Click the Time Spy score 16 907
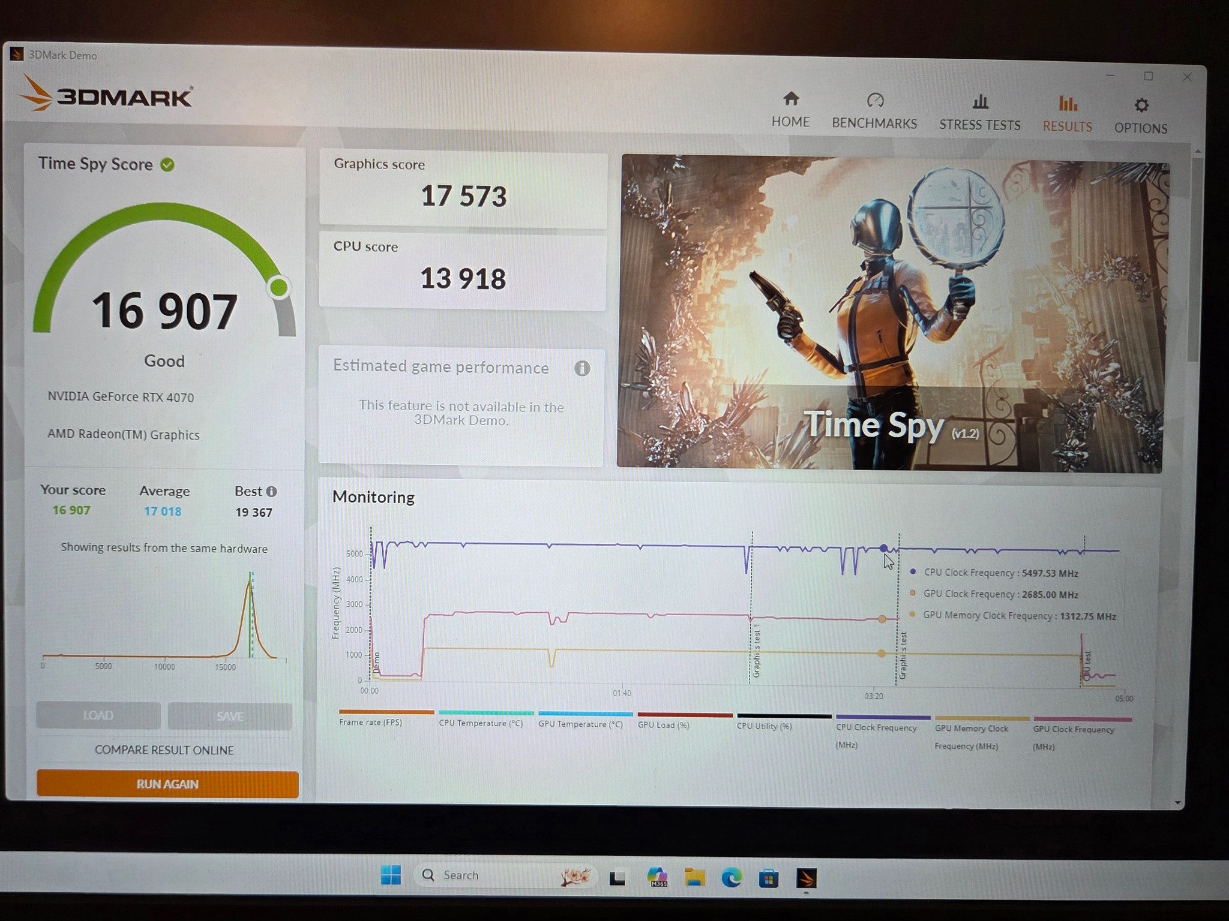1229x921 pixels. point(164,311)
